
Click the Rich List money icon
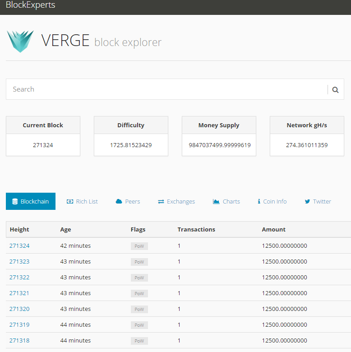tap(70, 201)
